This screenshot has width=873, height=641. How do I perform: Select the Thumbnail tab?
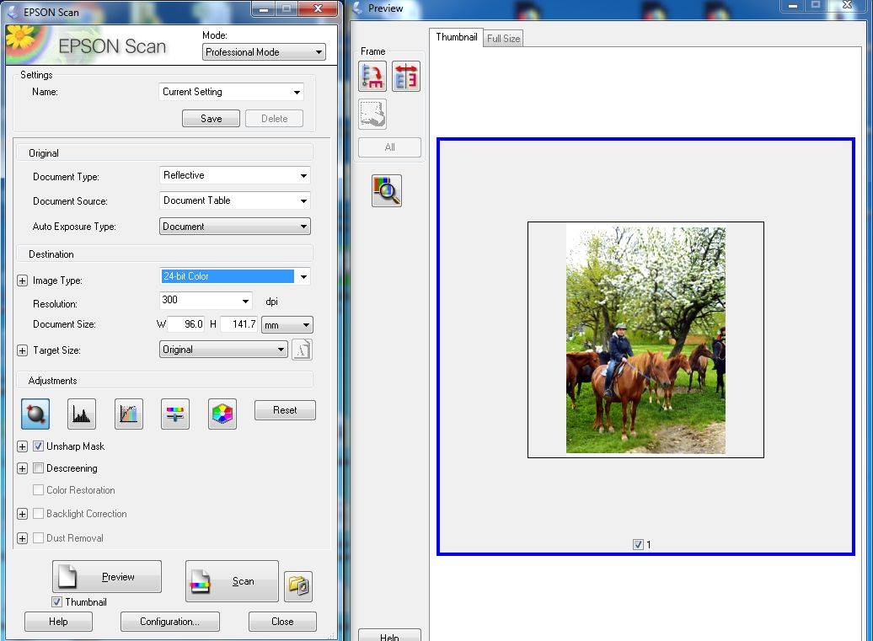[x=456, y=37]
